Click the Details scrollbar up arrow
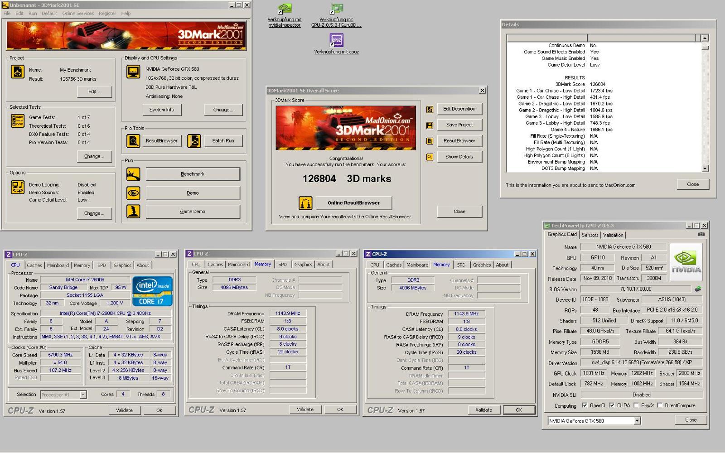Screen dimensions: 725x453 click(705, 38)
